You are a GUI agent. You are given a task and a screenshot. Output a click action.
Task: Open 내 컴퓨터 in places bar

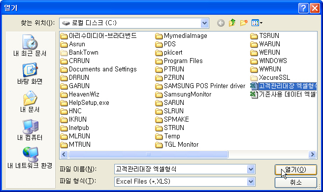tap(30, 130)
